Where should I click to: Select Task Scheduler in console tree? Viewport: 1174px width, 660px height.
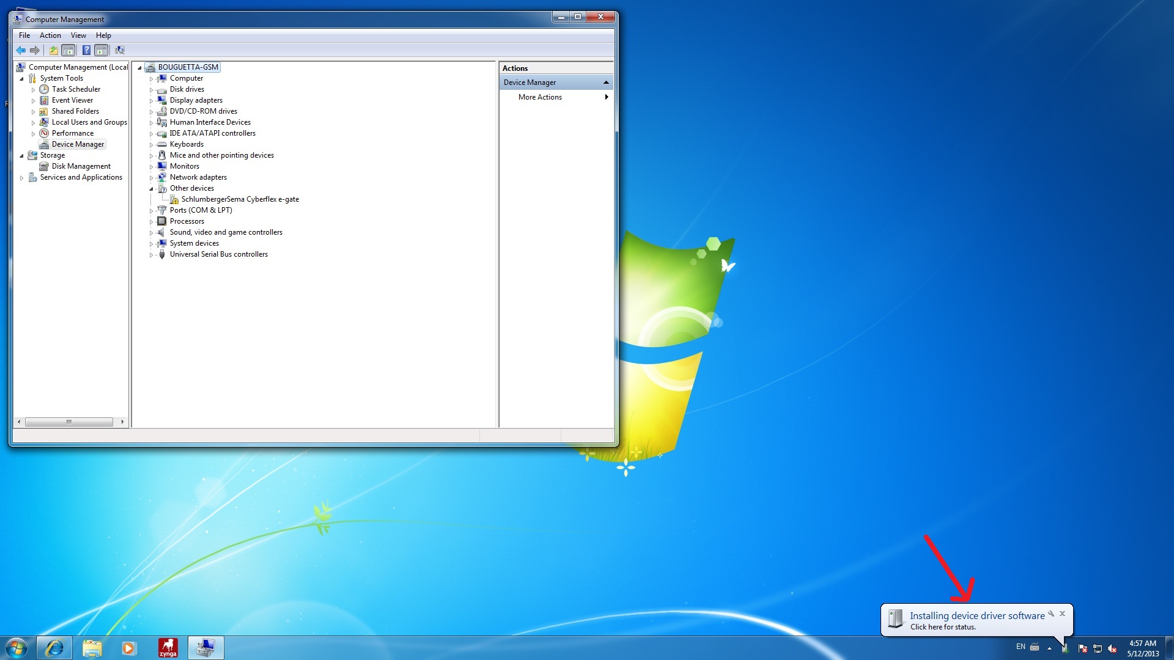76,89
